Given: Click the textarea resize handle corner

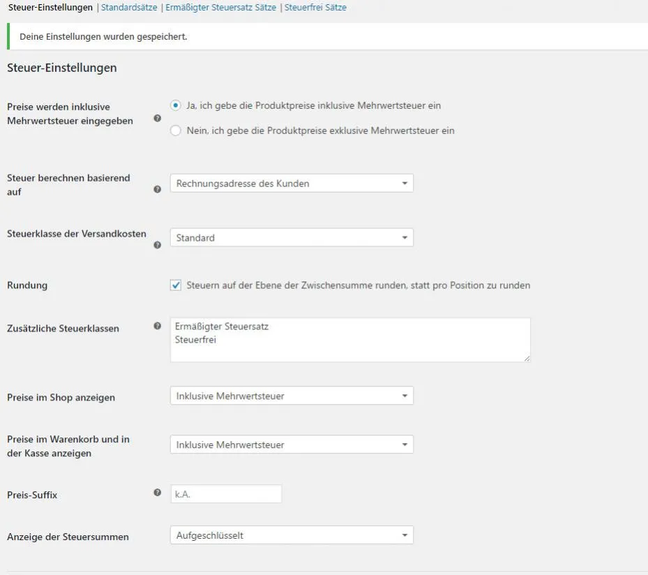Looking at the screenshot, I should (527, 359).
